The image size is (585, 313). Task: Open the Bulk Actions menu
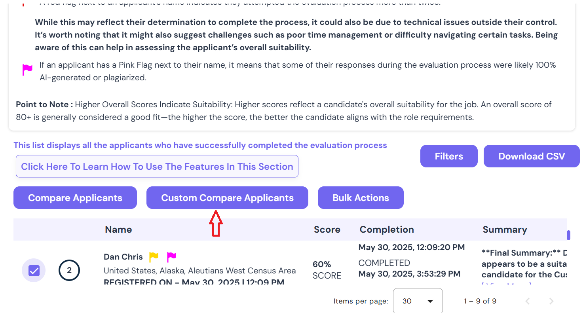(x=361, y=198)
